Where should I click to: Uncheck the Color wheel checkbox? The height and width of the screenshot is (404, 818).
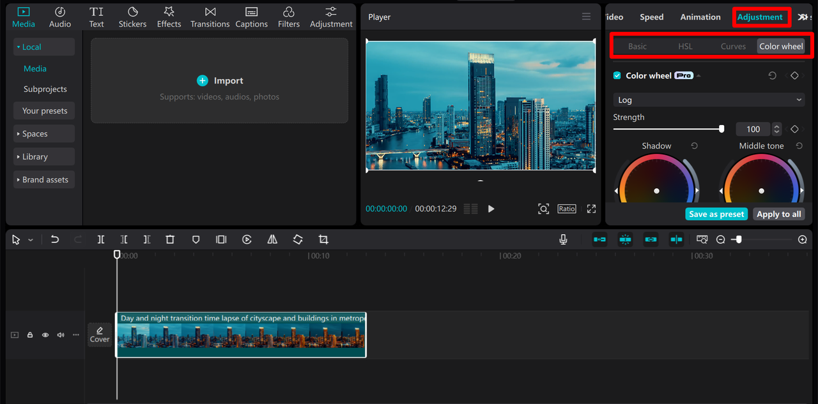[x=617, y=75]
